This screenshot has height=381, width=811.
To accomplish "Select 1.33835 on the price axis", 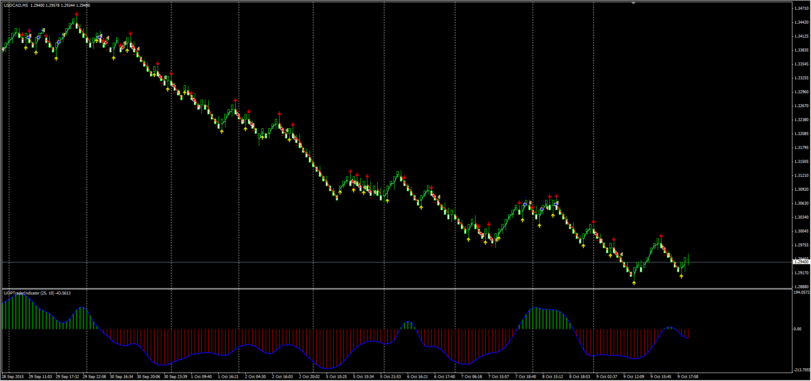I will click(x=801, y=50).
